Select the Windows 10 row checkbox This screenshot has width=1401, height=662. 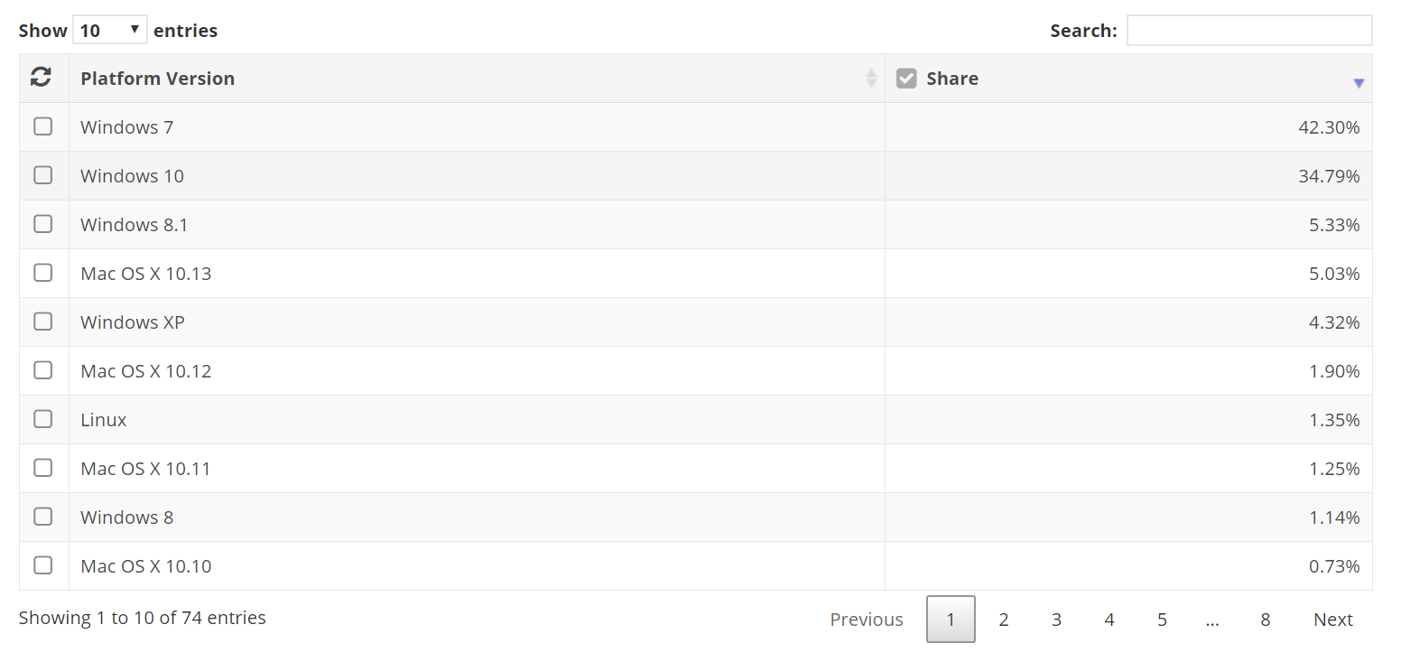coord(42,175)
